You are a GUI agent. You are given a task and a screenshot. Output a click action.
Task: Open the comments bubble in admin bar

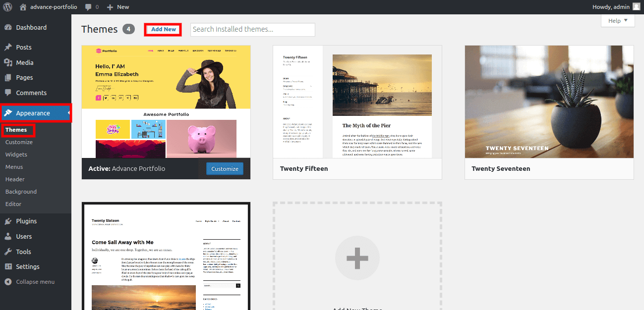coord(88,7)
